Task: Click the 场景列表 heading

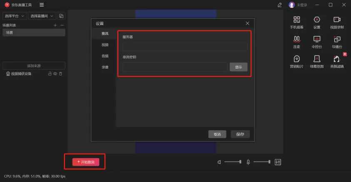Action: pyautogui.click(x=9, y=25)
